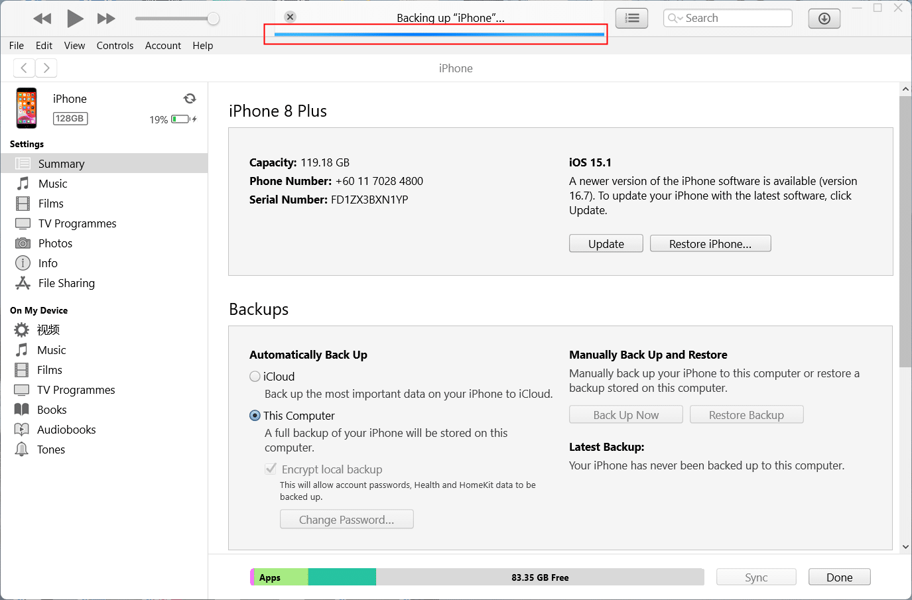Open the list view icon button
This screenshot has height=600, width=912.
[632, 19]
